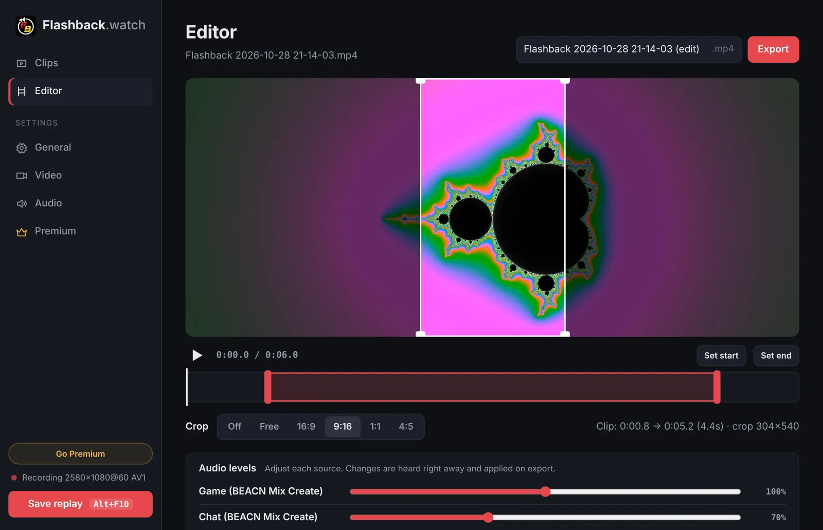Click the source filename under Editor heading
This screenshot has width=823, height=530.
pyautogui.click(x=272, y=56)
